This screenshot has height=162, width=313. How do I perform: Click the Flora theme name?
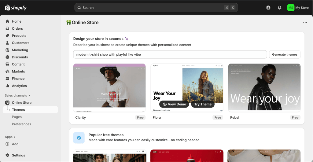click(x=157, y=117)
